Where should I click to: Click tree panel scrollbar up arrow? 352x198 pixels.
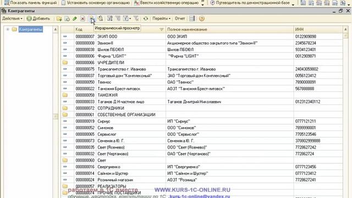(x=55, y=29)
